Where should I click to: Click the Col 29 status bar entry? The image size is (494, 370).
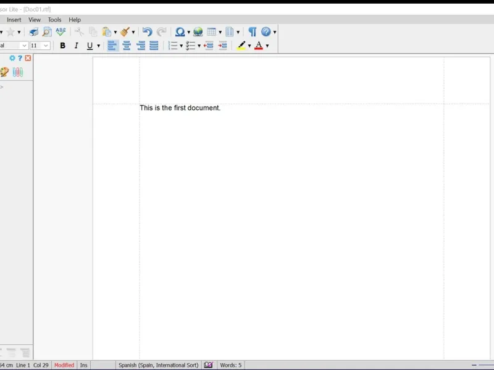pos(41,365)
